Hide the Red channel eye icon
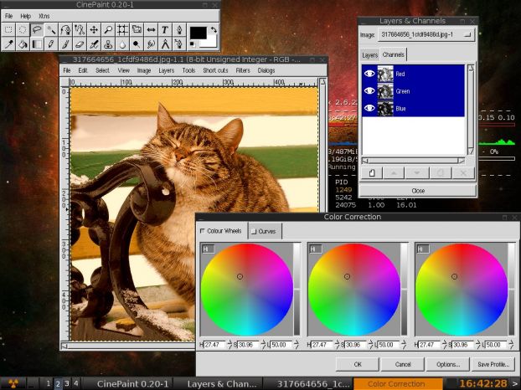 [369, 74]
